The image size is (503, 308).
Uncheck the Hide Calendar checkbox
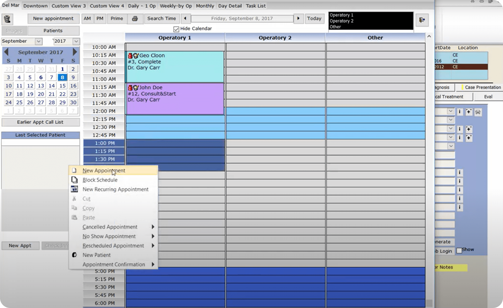[176, 29]
